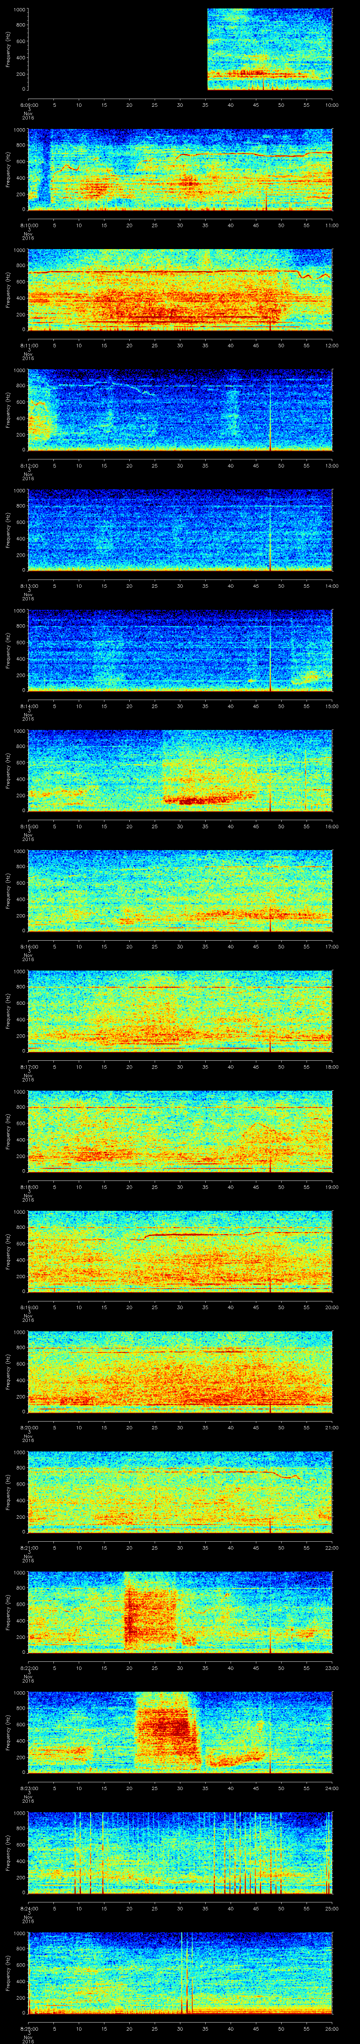
Task: Click the 15:00 end time label
Action: (x=332, y=706)
